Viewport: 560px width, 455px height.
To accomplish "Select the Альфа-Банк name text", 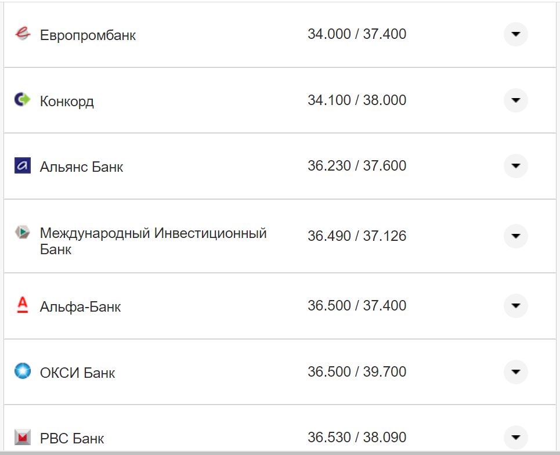I will [80, 306].
